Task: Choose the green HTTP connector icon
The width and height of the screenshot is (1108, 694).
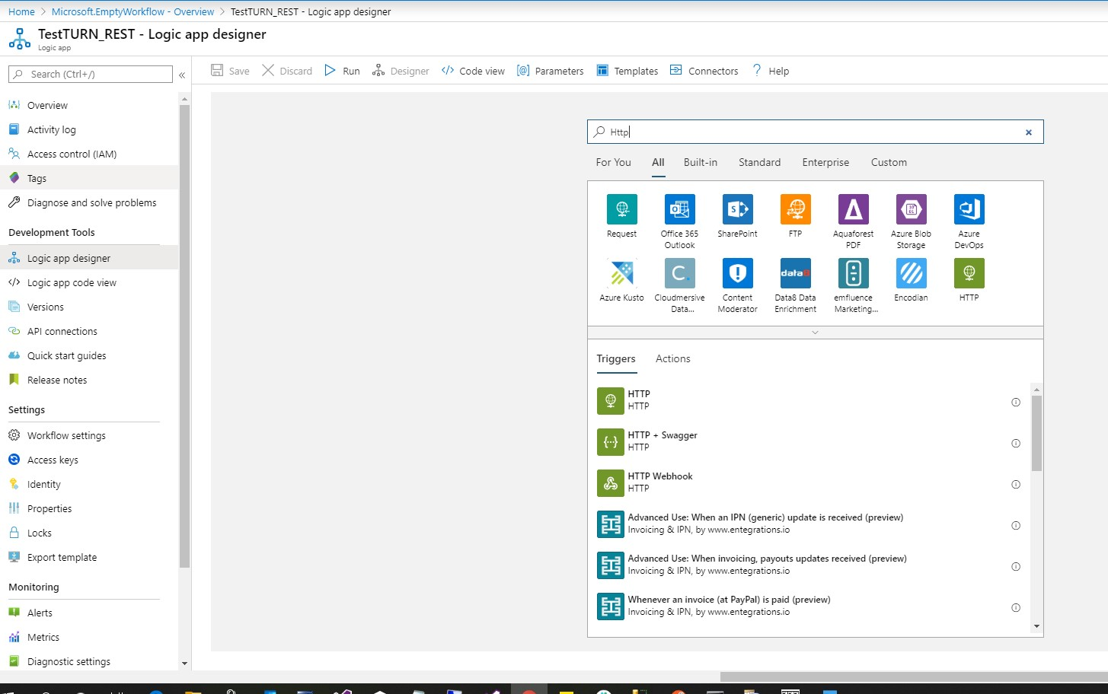Action: pos(969,273)
